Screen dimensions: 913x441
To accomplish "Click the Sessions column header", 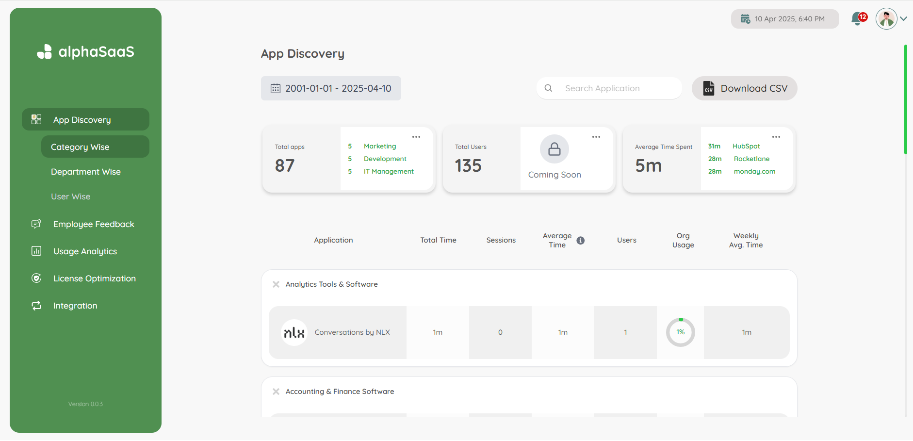I will click(501, 240).
